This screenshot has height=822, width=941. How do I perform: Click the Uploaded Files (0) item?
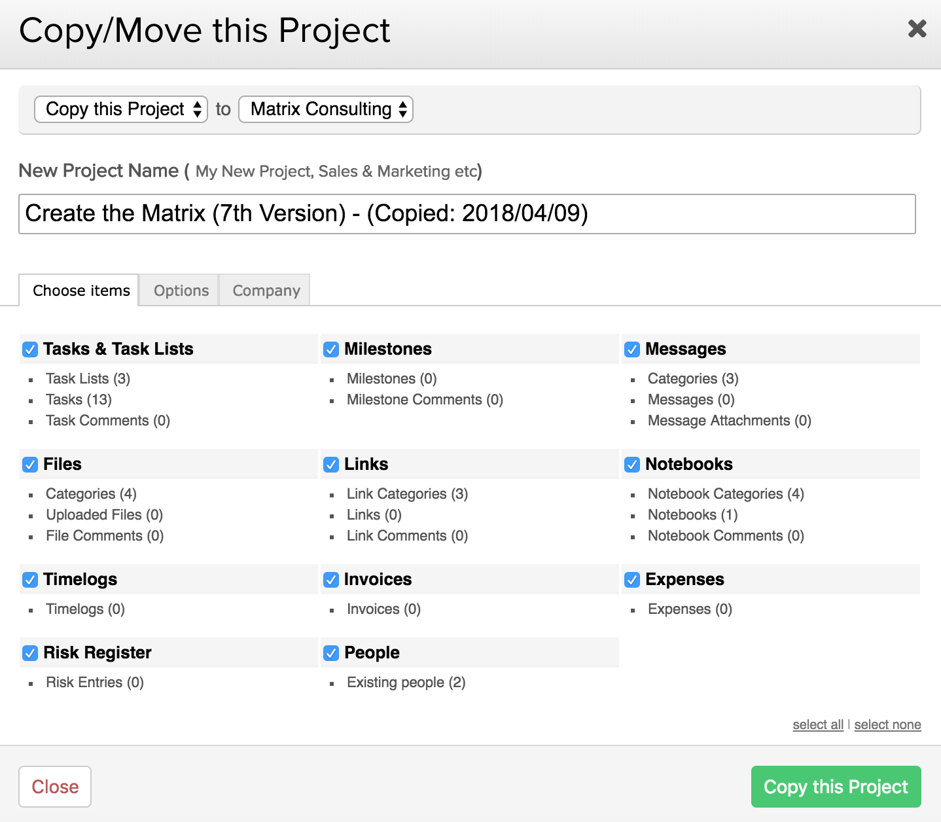(104, 514)
